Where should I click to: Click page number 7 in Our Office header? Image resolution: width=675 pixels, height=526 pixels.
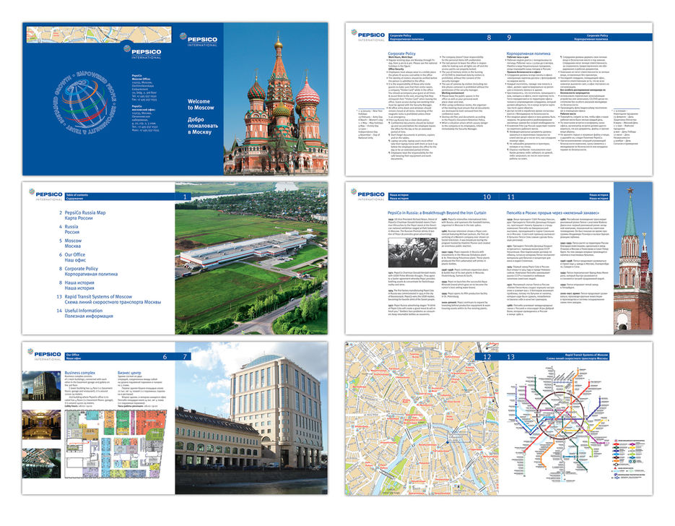(x=185, y=357)
